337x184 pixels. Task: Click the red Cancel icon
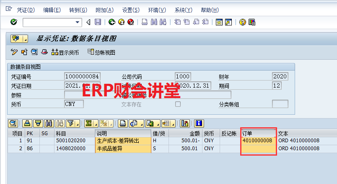coord(131,22)
